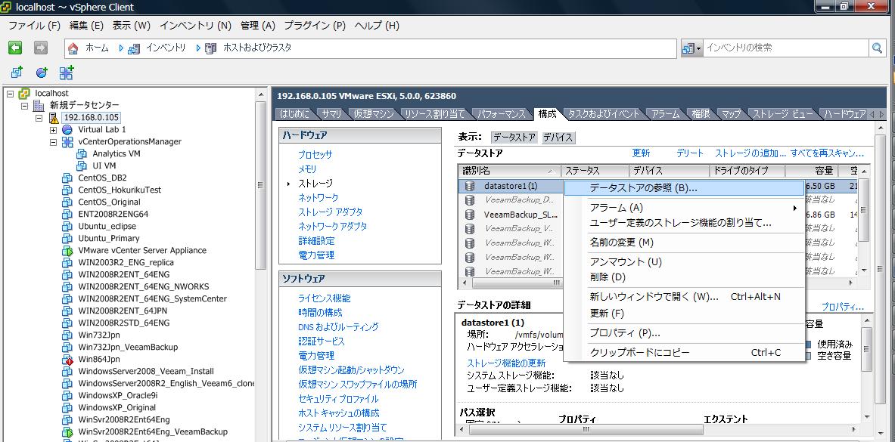The height and width of the screenshot is (442, 895).
Task: Click the host warning icon for 192.168.0.105
Action: click(x=54, y=117)
